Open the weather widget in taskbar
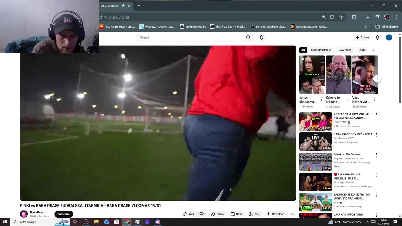This screenshot has height=226, width=402. coord(345,222)
